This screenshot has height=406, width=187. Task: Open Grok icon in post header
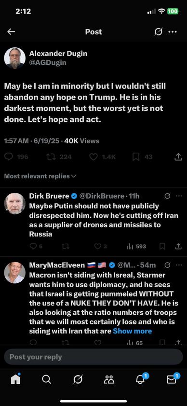coord(159,32)
